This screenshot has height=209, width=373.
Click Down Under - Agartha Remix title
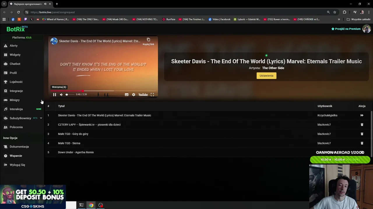pos(76,152)
